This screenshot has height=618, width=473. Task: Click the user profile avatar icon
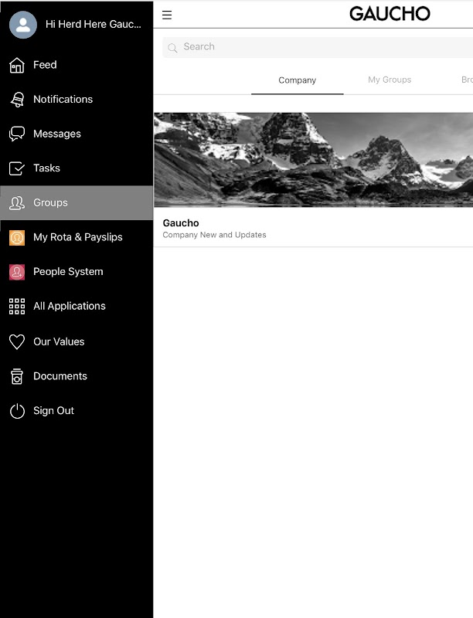pyautogui.click(x=23, y=25)
